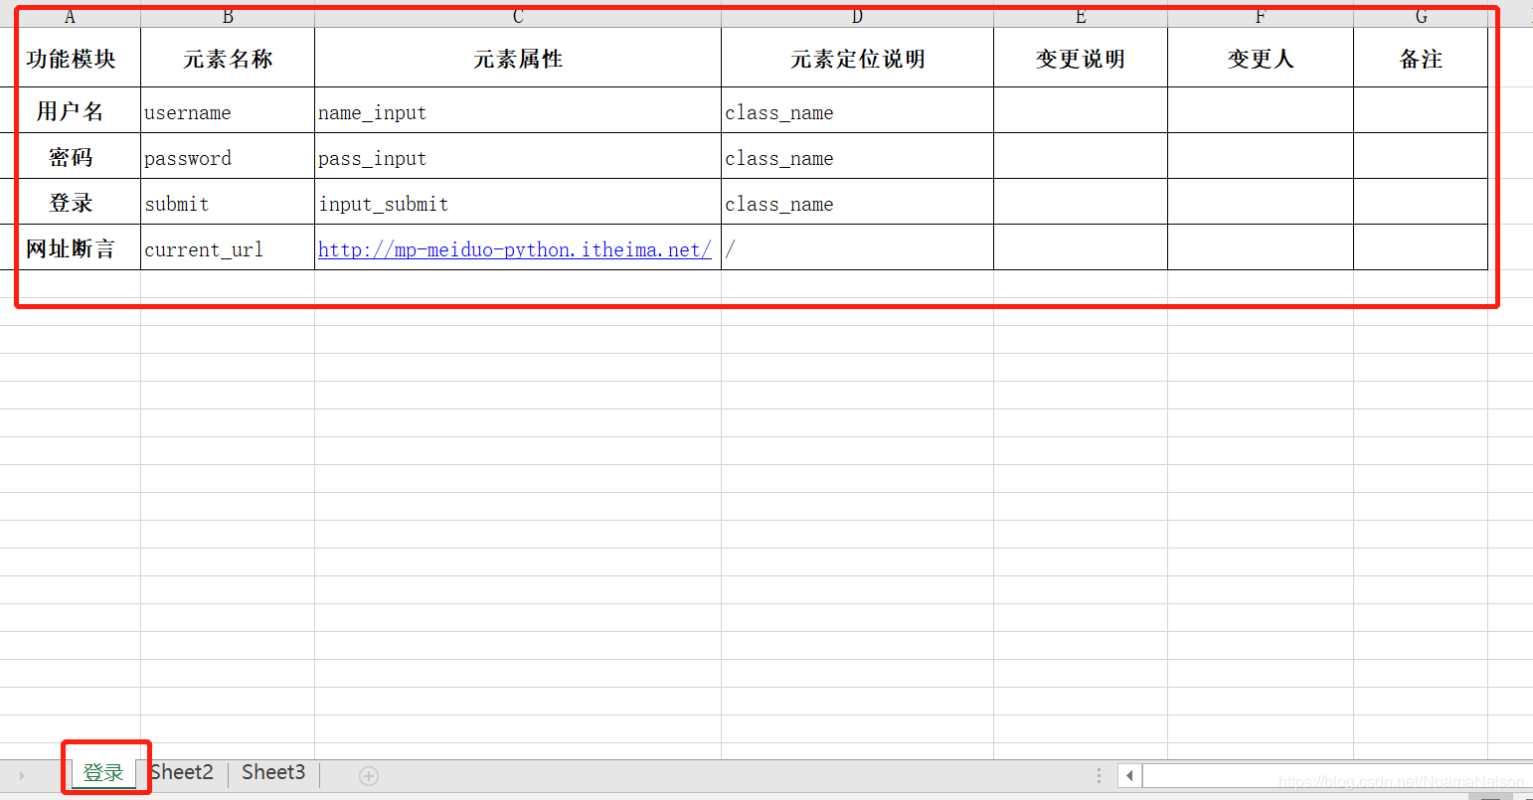Screen dimensions: 1533x800
Task: Select the current_url cell
Action: coord(228,247)
